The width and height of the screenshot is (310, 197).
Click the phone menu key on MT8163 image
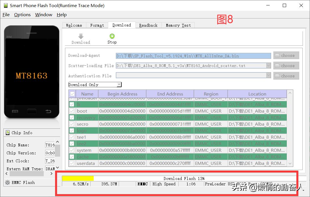pos(15,111)
